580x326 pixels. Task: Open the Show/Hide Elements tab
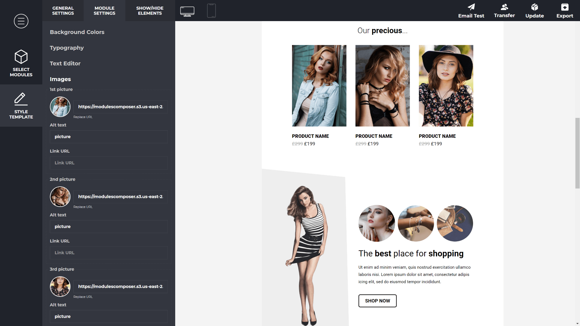pyautogui.click(x=150, y=11)
